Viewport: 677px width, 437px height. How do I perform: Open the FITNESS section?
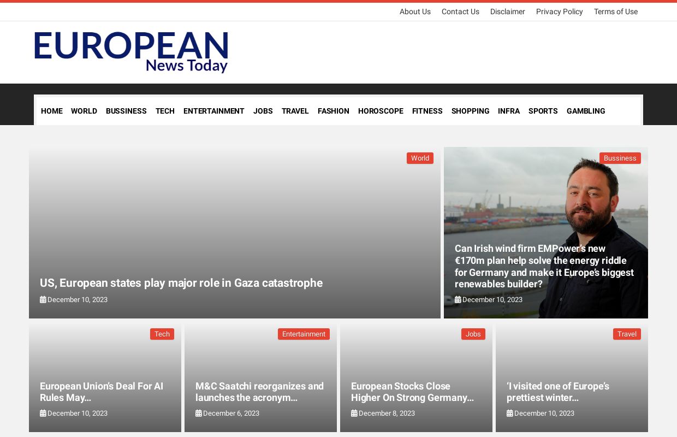427,111
